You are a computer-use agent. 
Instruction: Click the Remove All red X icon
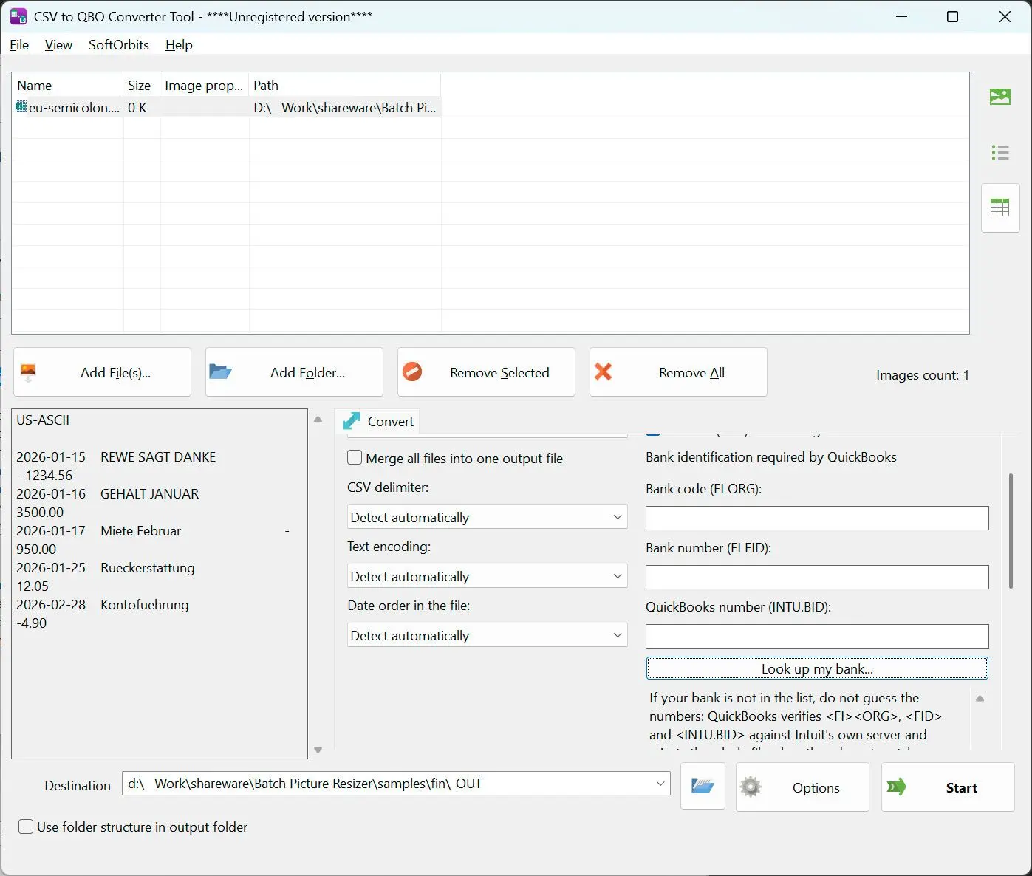604,372
